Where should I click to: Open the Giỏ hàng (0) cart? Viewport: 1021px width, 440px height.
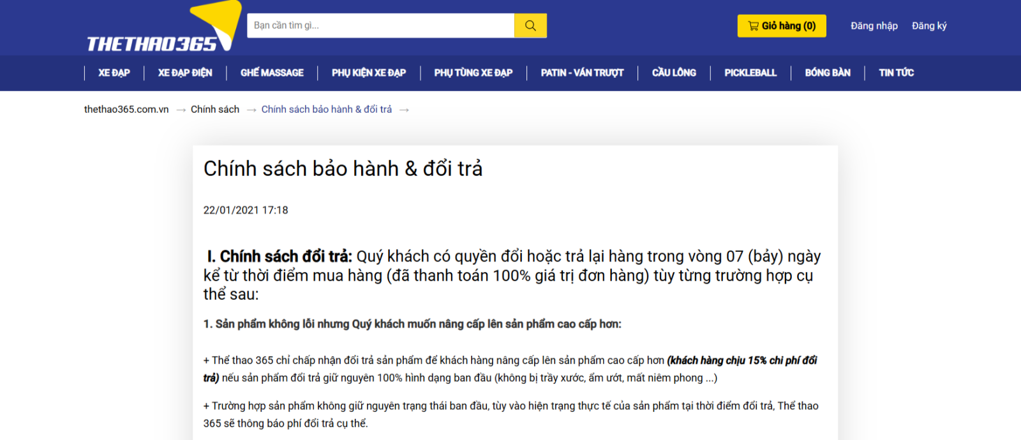tap(782, 26)
